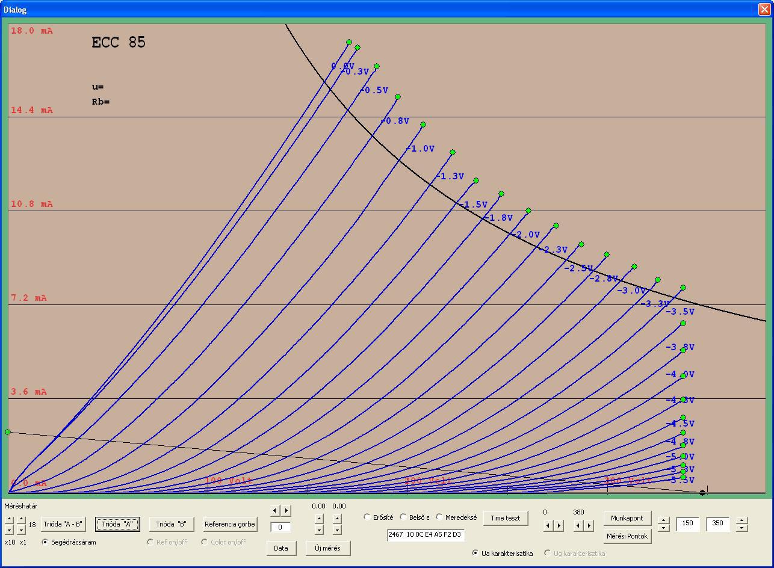Click the -1.8V curve label
The image size is (774, 568).
[x=499, y=218]
